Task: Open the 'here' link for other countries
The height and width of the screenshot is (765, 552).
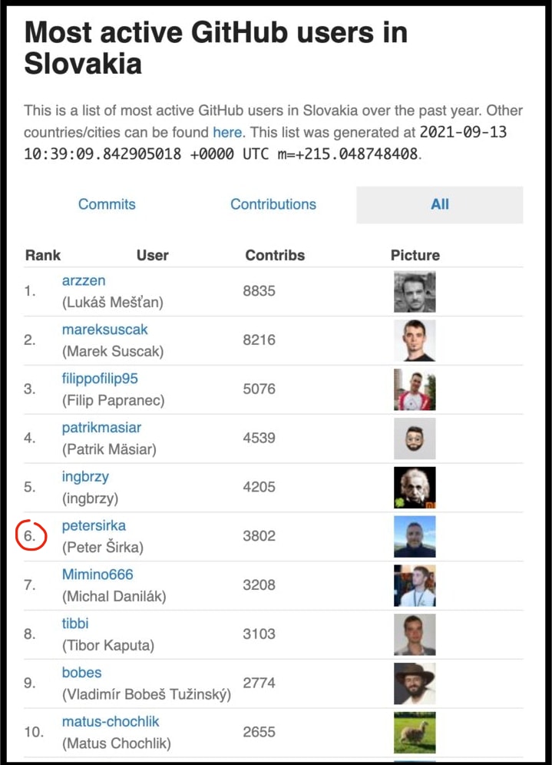Action: tap(227, 132)
